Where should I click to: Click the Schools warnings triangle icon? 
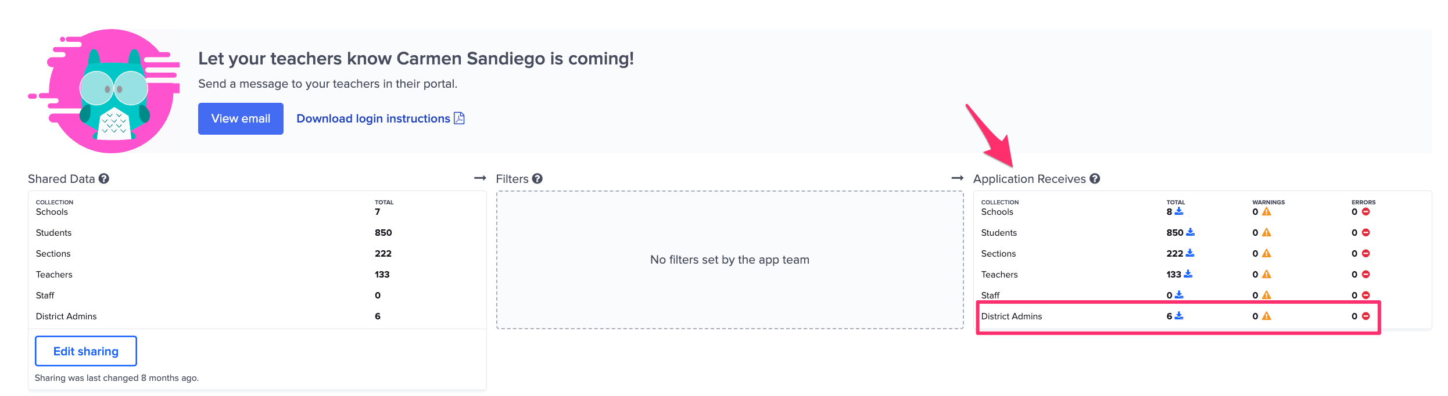(x=1267, y=212)
